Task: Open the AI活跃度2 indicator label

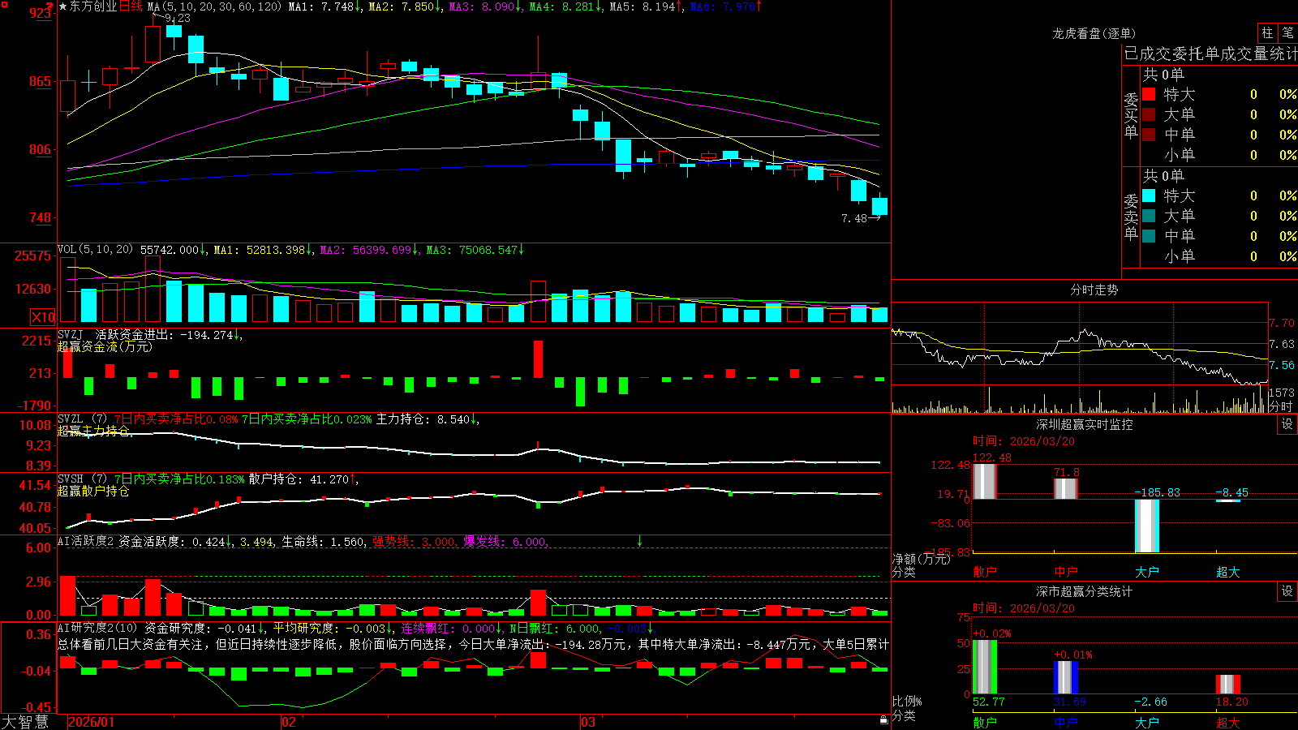Action: point(86,542)
